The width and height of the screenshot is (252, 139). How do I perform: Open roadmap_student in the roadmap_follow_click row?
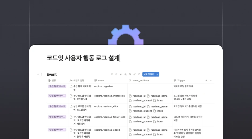click(x=141, y=121)
